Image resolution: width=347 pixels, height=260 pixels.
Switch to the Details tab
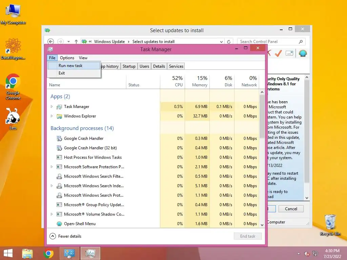tap(159, 66)
